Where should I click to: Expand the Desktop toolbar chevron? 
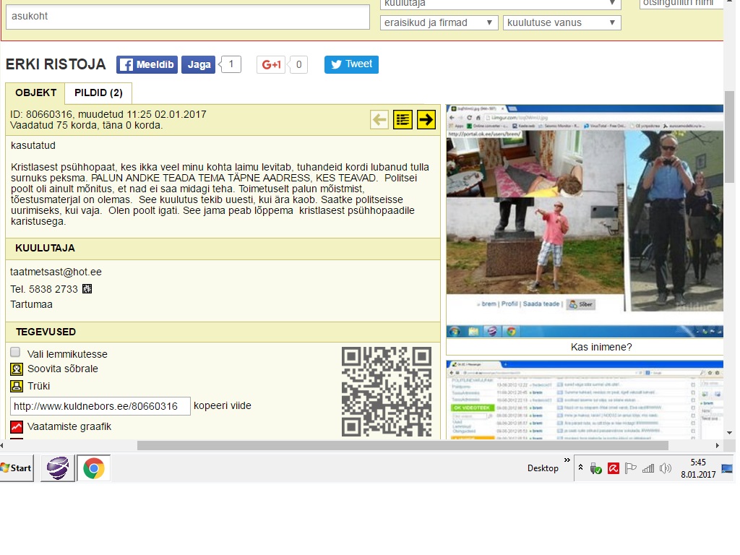[x=567, y=460]
